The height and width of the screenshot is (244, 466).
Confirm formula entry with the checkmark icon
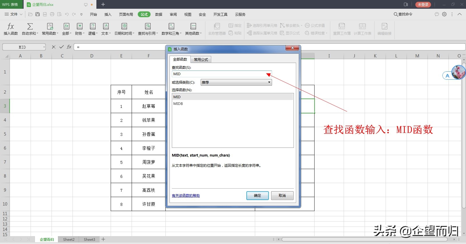61,47
